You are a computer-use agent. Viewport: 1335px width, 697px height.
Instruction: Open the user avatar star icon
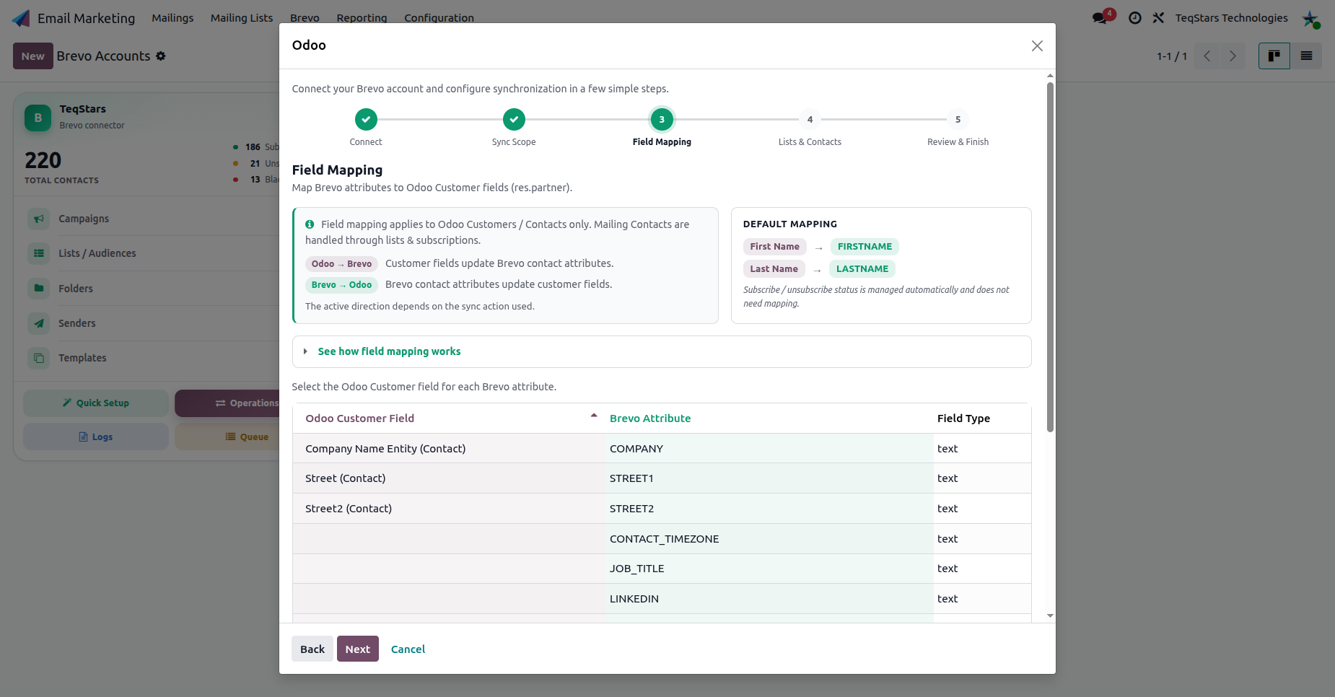click(x=1310, y=19)
